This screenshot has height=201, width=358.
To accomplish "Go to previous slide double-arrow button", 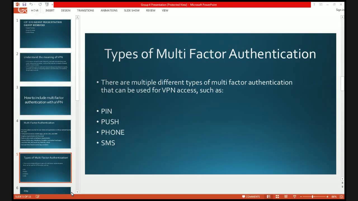I will (342, 183).
